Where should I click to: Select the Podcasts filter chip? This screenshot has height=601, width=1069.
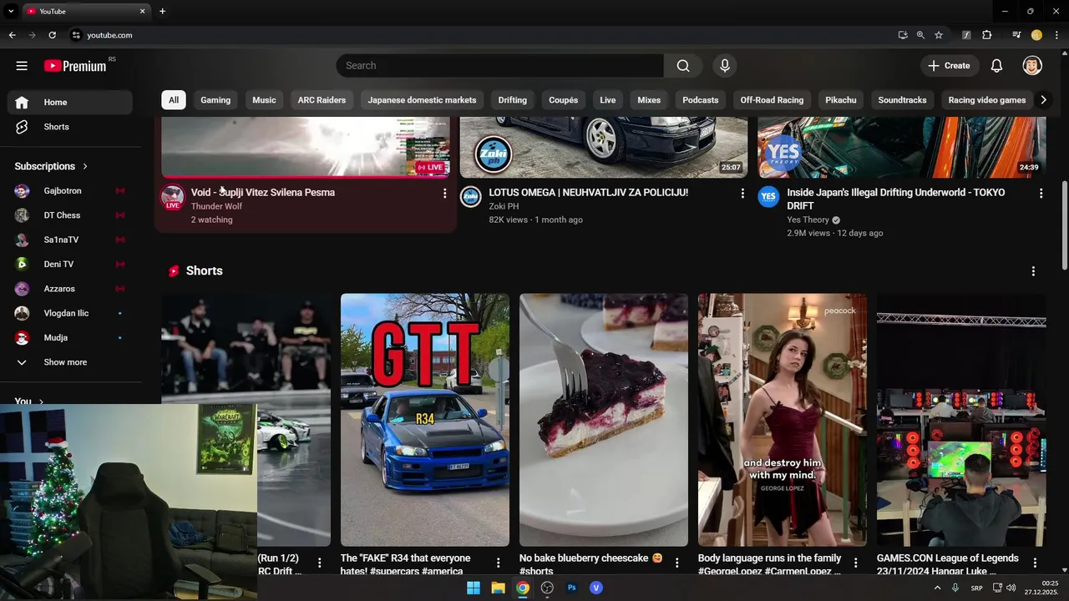click(701, 100)
